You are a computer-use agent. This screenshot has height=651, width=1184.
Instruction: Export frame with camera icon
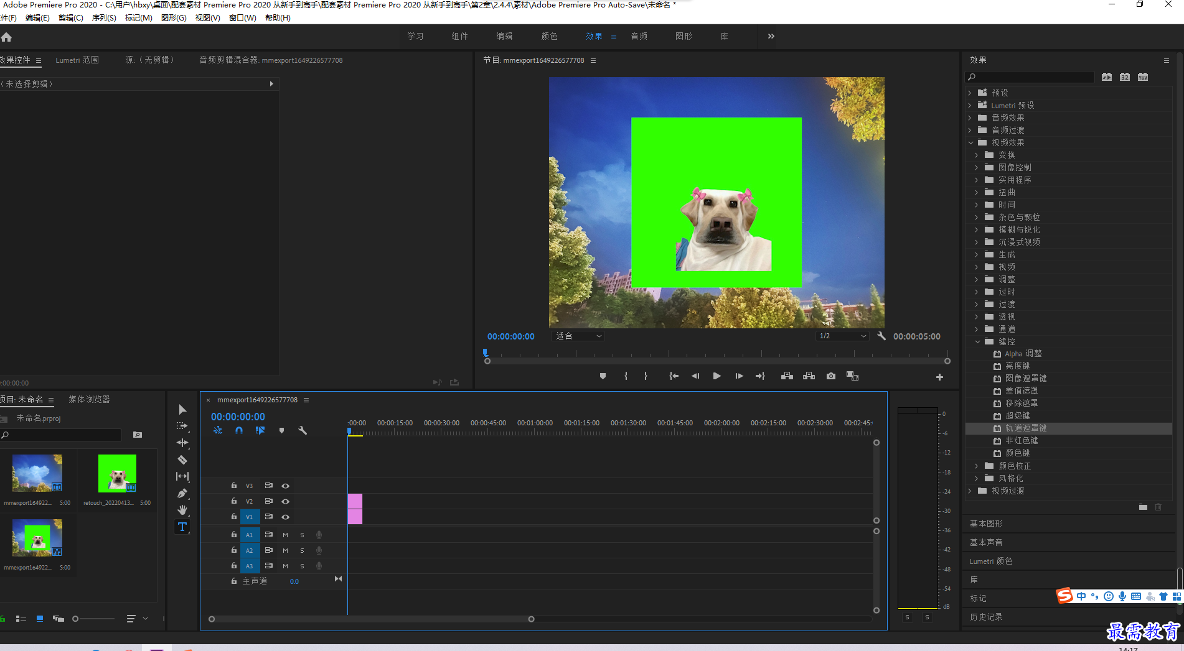click(831, 376)
